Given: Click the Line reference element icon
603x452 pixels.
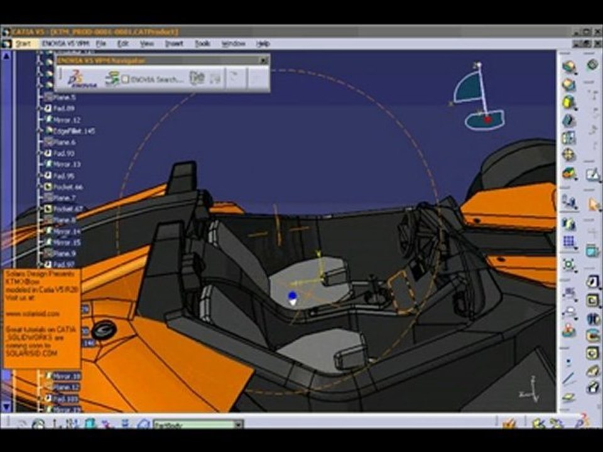Looking at the screenshot, I should (x=568, y=379).
